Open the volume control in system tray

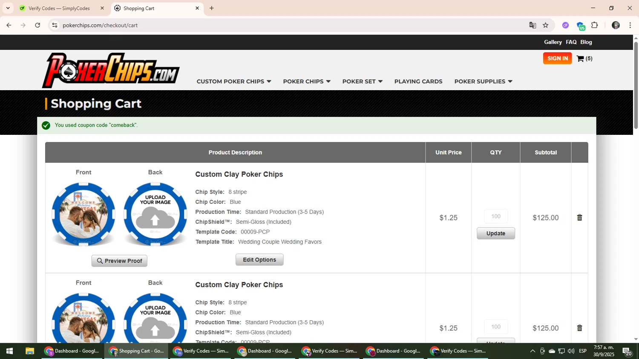pos(571,351)
